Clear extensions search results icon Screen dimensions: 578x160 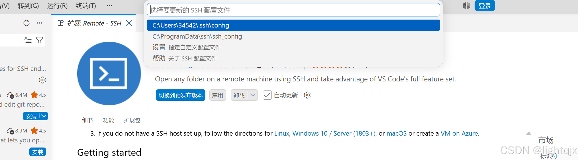pos(28,40)
